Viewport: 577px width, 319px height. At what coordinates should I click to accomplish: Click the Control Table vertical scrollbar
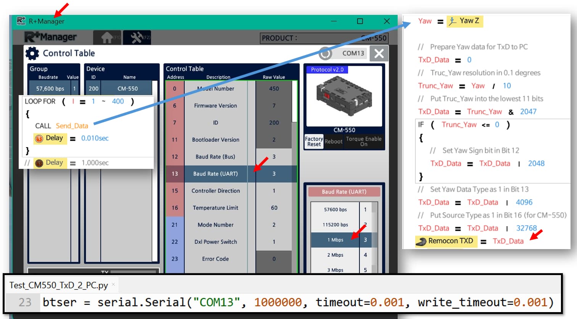tap(294, 101)
